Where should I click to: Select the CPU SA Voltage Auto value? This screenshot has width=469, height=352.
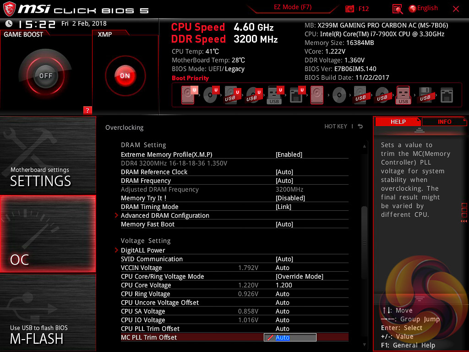[282, 311]
